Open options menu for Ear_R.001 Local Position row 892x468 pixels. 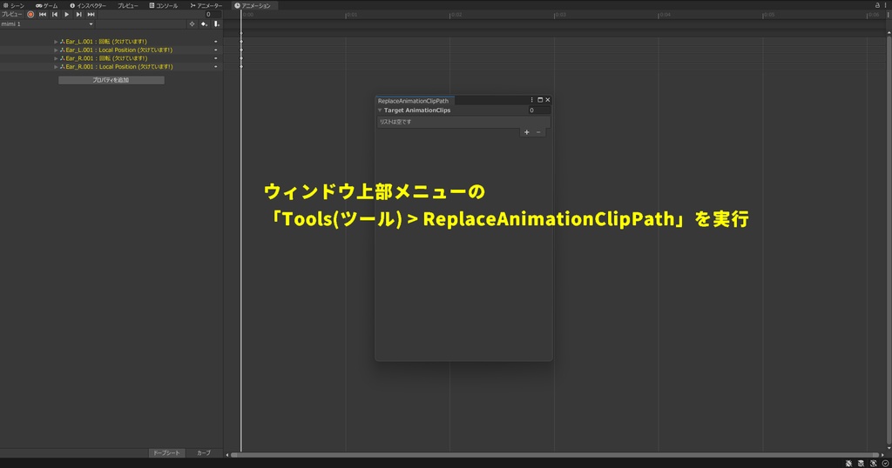[216, 66]
